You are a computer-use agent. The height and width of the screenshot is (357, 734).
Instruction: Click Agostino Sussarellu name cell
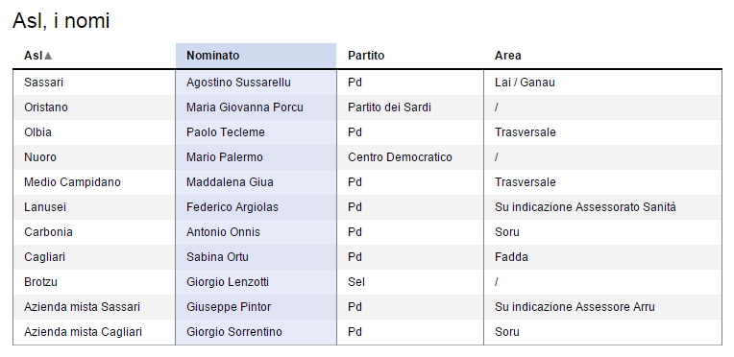click(256, 83)
